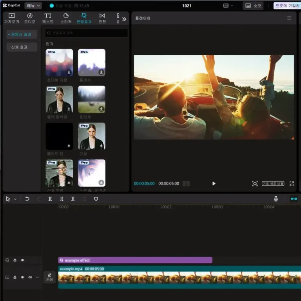This screenshot has height=301, width=301.
Task: Mute the main video track audio
Action: pyautogui.click(x=30, y=277)
